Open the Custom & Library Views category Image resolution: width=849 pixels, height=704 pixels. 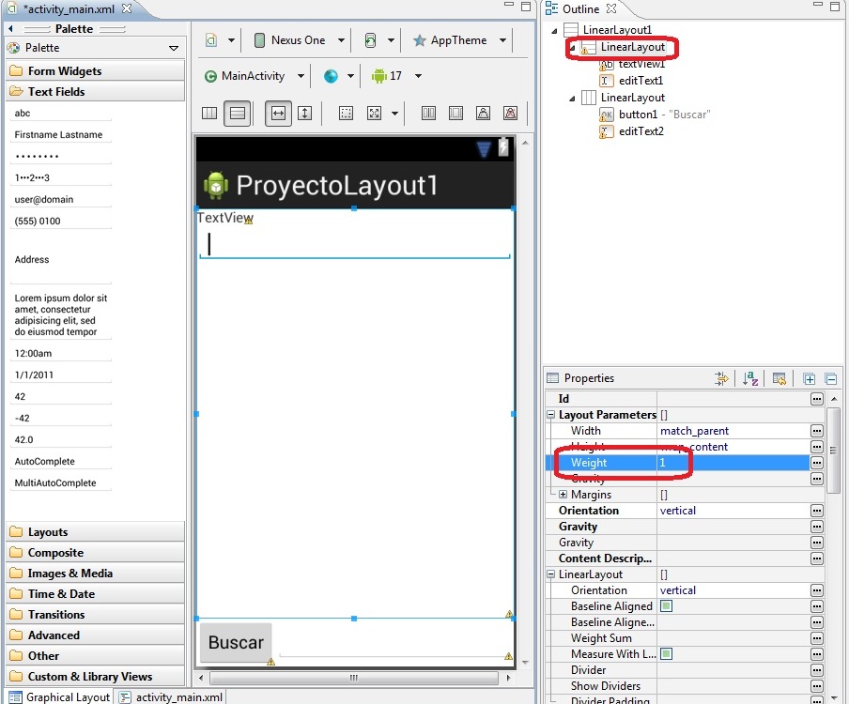coord(95,677)
